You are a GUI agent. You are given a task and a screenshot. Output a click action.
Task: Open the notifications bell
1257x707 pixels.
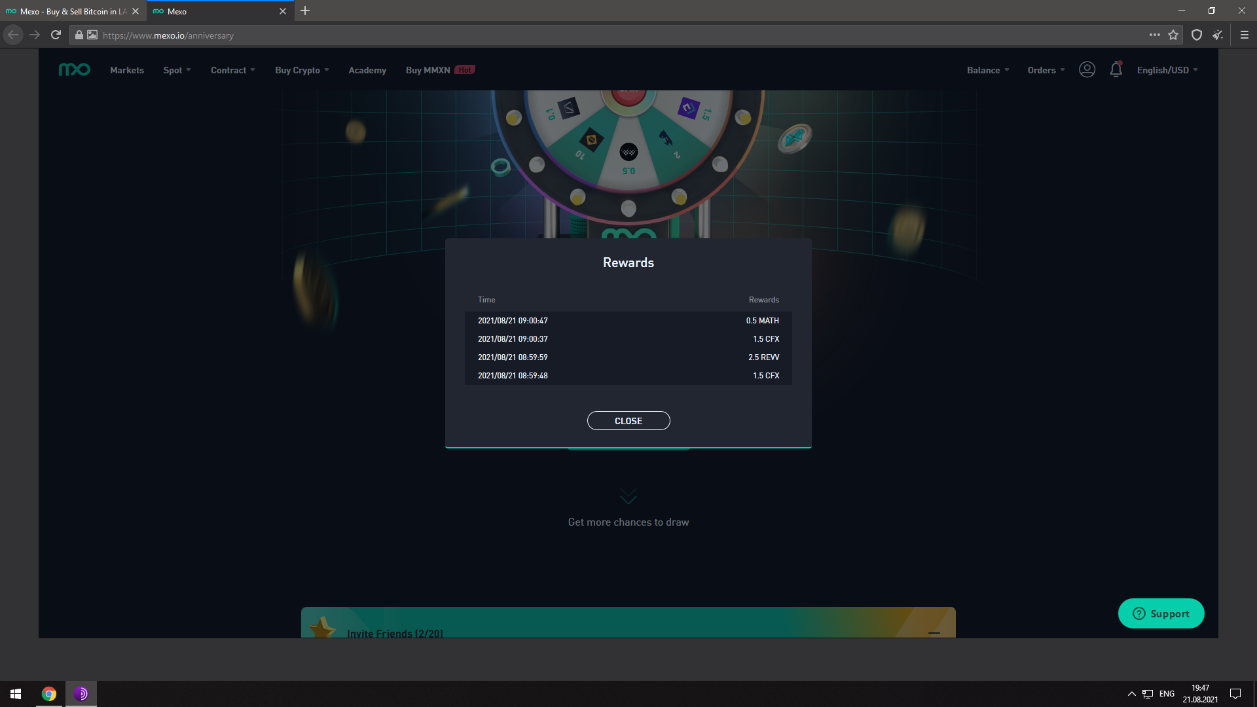click(x=1116, y=69)
